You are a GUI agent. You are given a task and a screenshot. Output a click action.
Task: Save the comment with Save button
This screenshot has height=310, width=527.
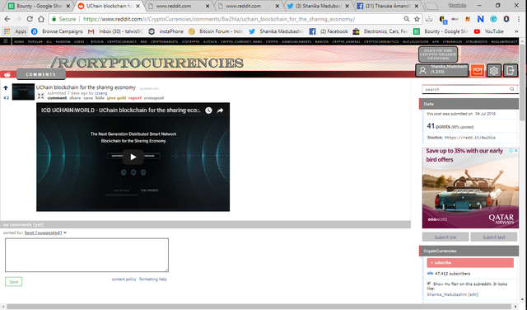click(13, 282)
